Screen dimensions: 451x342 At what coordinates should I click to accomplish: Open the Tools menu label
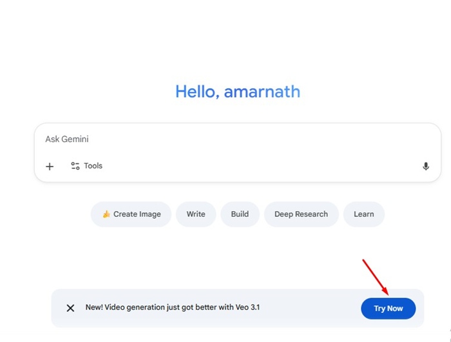coord(93,166)
